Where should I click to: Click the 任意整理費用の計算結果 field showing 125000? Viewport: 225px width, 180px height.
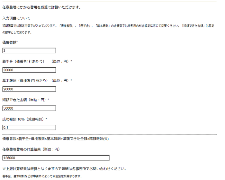pos(56,158)
